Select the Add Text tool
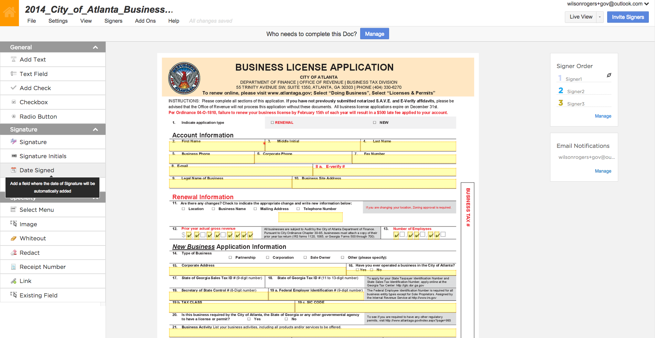Screen dimensions: 655x338 33,59
